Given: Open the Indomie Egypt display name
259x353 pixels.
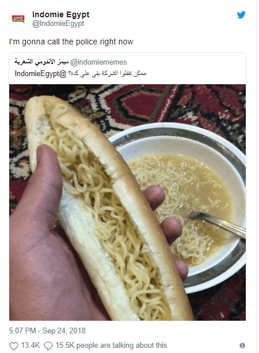Looking at the screenshot, I should (61, 14).
